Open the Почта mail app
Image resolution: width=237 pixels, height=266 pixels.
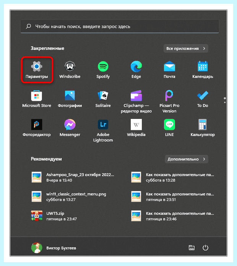[169, 70]
